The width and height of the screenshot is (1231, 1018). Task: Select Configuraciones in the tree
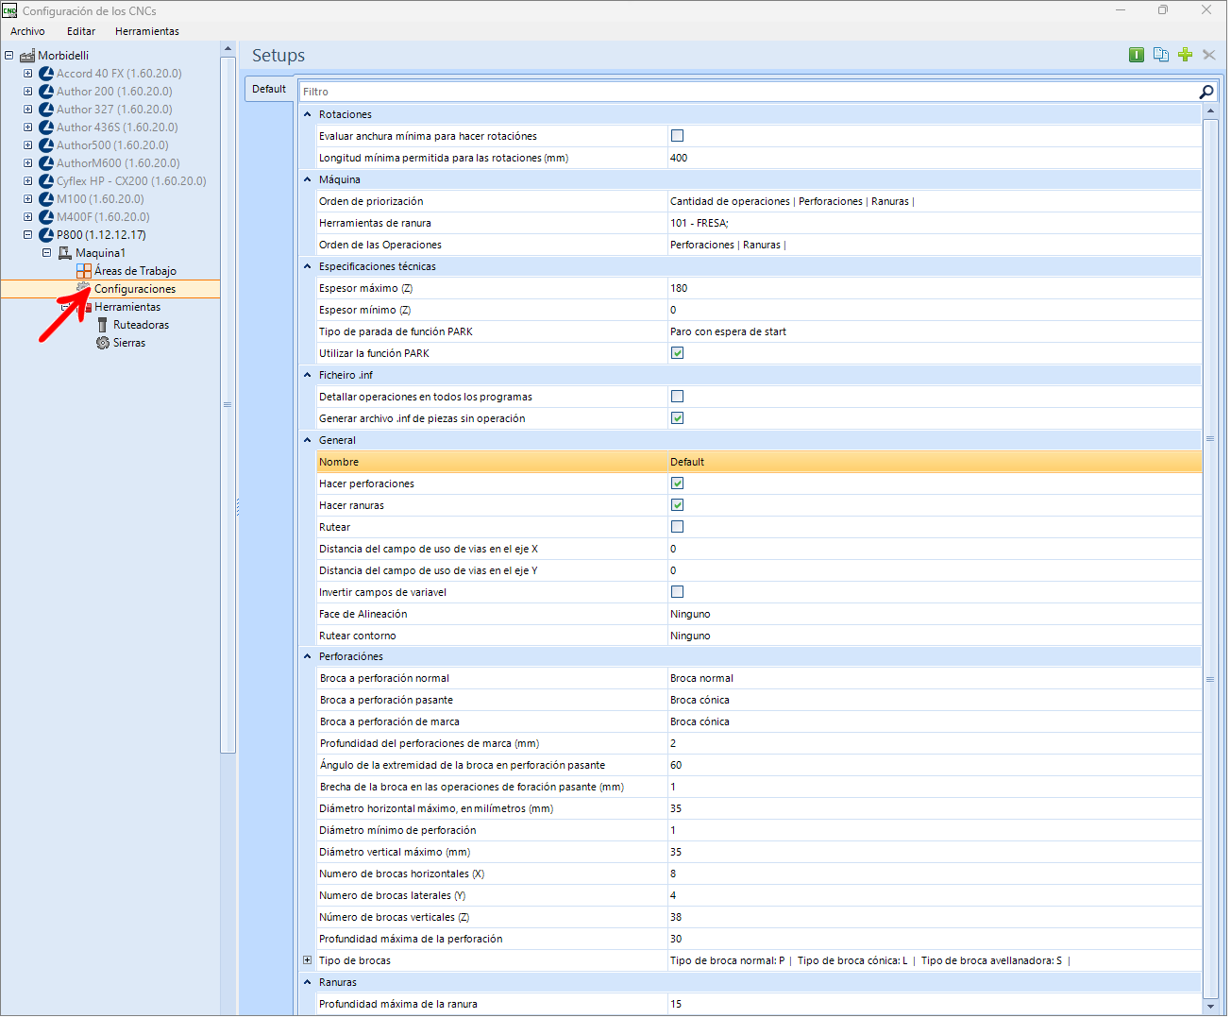[135, 289]
